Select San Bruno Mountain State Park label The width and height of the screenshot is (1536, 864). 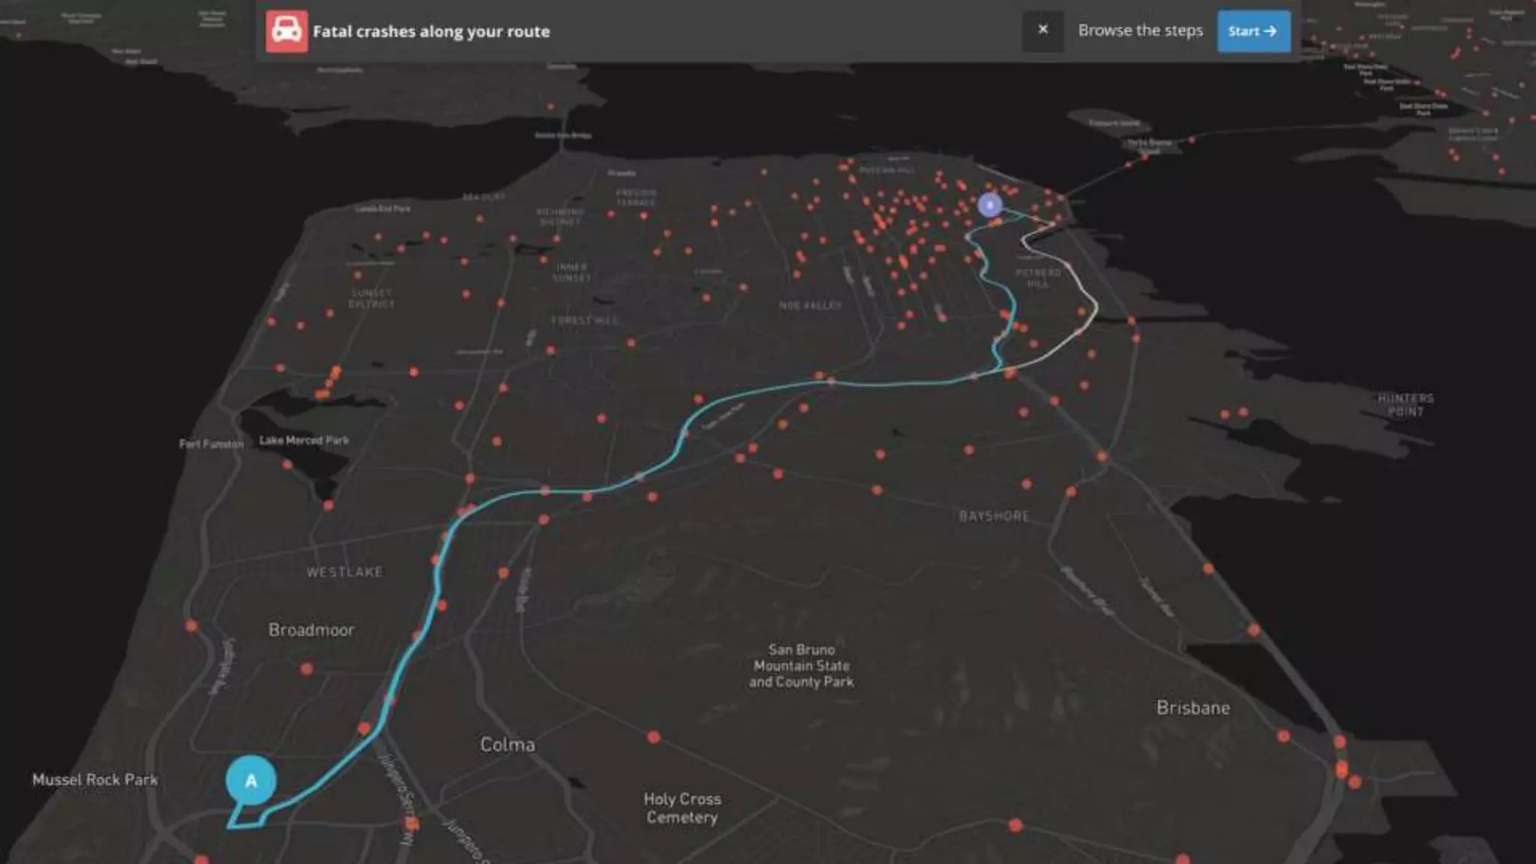click(801, 666)
